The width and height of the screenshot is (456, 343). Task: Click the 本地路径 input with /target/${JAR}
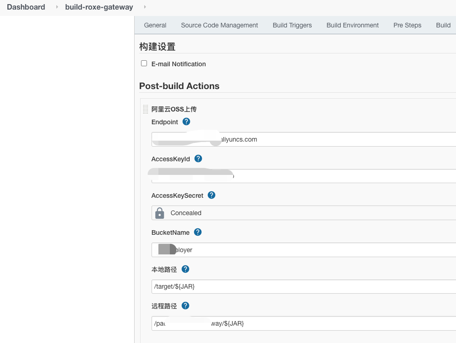[x=302, y=286]
